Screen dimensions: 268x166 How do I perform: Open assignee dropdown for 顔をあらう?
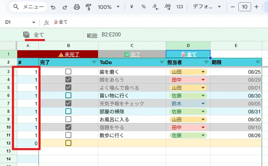coord(203,80)
